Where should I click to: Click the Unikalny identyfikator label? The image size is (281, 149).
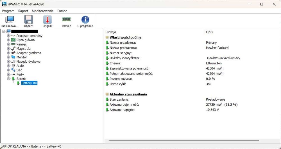point(125,58)
